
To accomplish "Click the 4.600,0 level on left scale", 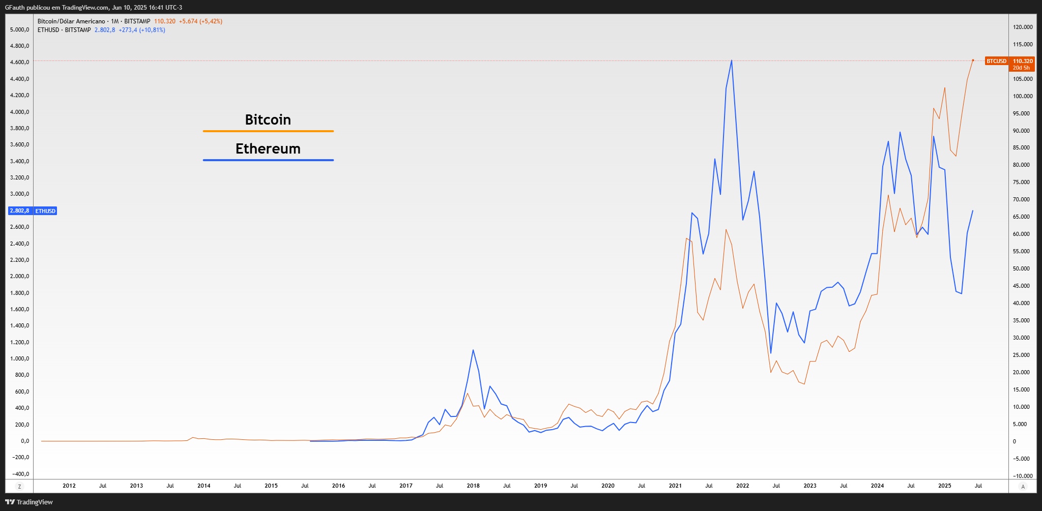I will pos(19,62).
